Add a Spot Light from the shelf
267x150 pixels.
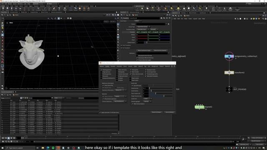[147, 9]
